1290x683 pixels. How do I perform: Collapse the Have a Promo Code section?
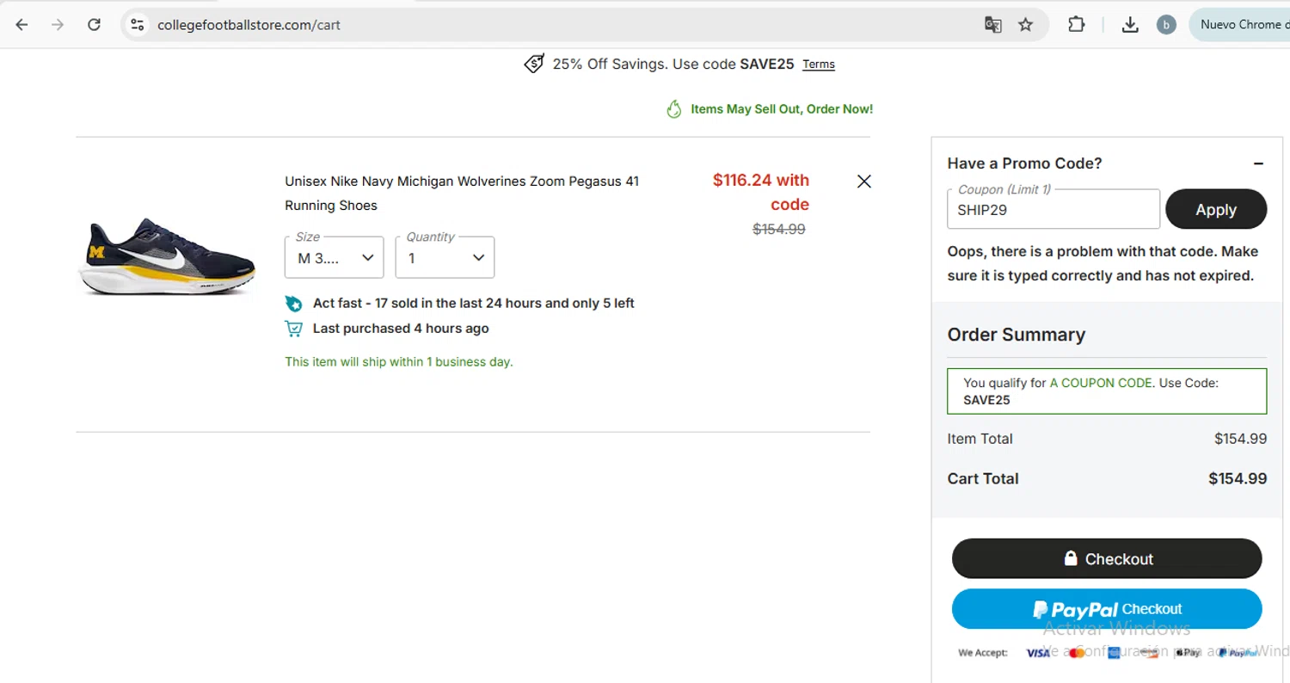point(1258,163)
